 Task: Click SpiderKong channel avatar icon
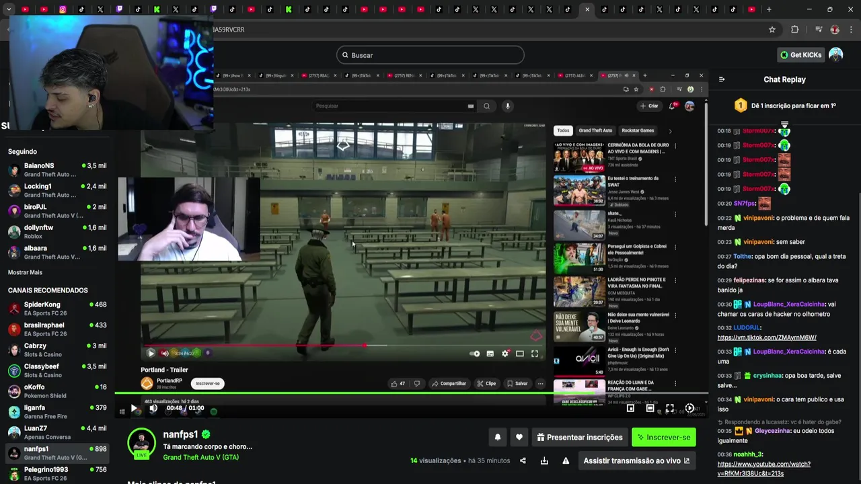(x=14, y=309)
